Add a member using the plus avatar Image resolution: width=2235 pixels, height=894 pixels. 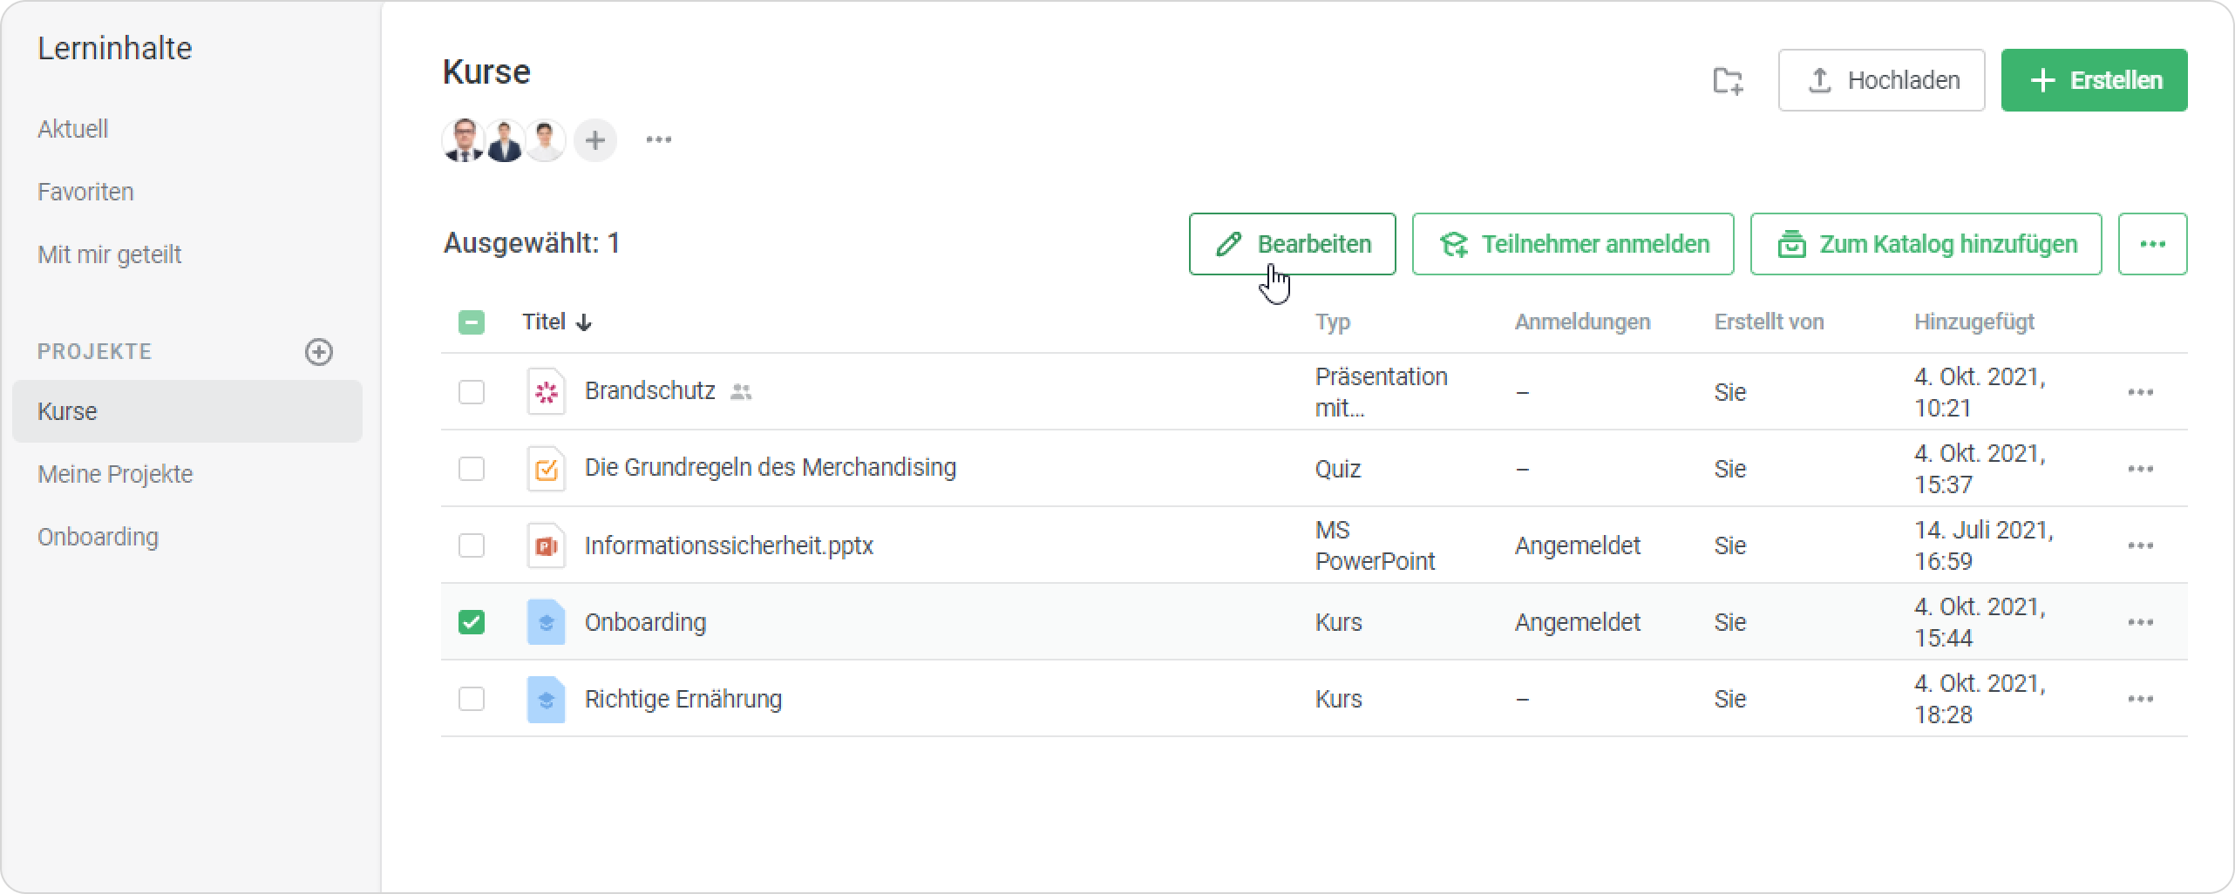(595, 140)
